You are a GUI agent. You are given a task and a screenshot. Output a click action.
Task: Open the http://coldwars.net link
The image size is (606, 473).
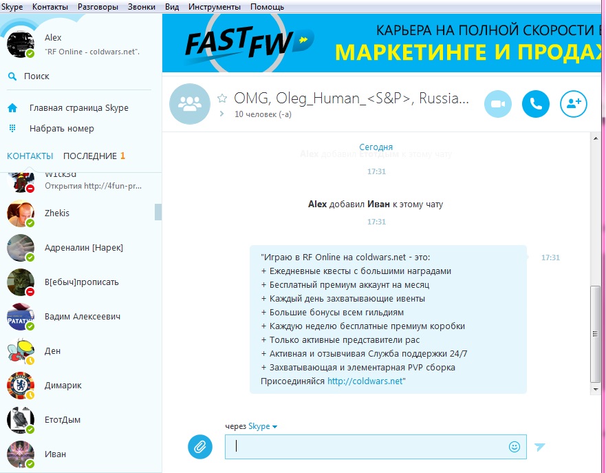coord(365,381)
